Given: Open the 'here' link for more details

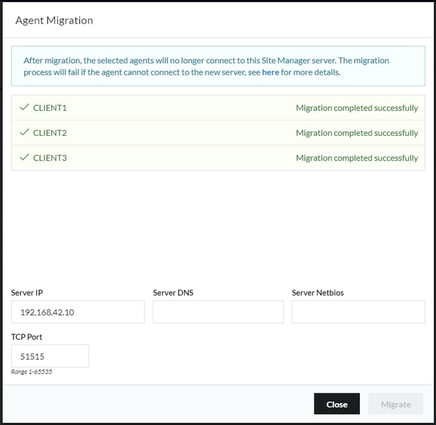Looking at the screenshot, I should coord(270,72).
